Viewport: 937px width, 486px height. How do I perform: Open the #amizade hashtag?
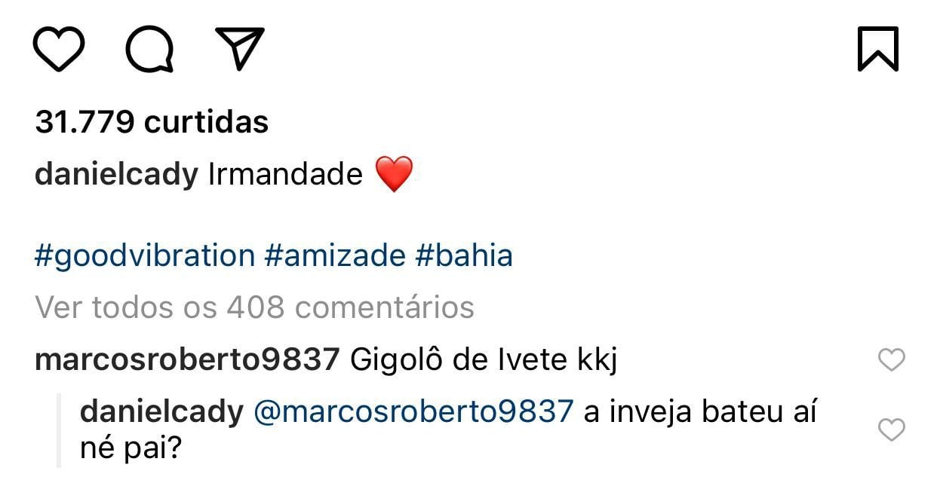coord(335,256)
